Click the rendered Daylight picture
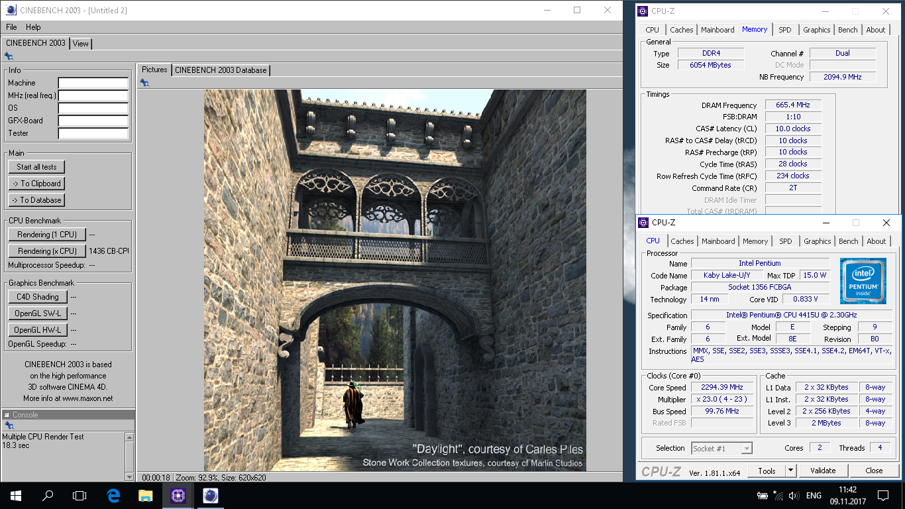905x509 pixels. [x=395, y=280]
